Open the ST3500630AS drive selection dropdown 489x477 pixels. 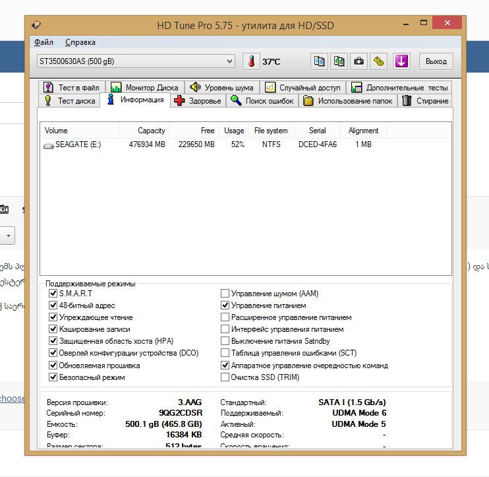click(136, 61)
